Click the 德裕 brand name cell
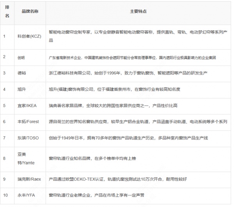Image resolution: width=234 pixels, height=207 pixels. tap(22, 73)
